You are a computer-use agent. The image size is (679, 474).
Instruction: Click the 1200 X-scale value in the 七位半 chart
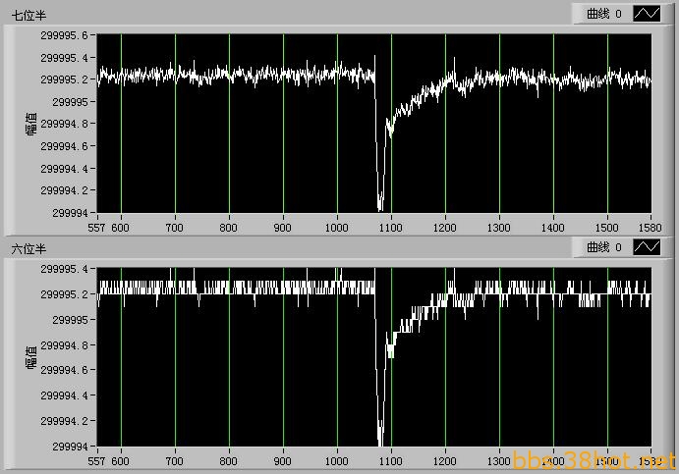(445, 228)
